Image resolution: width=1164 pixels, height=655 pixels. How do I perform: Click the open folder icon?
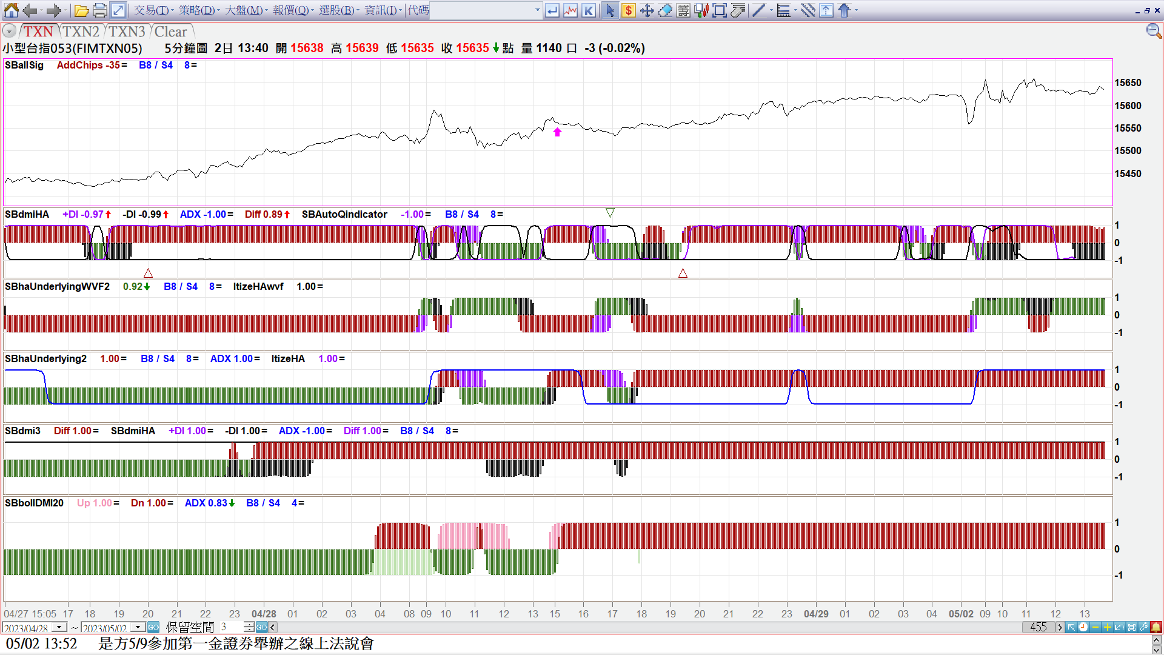tap(82, 10)
